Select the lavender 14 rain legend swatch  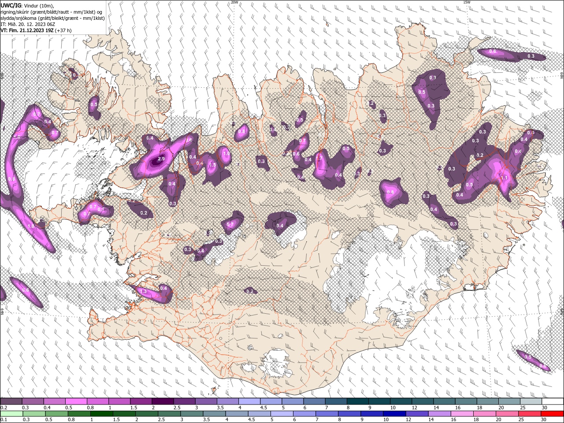click(440, 413)
